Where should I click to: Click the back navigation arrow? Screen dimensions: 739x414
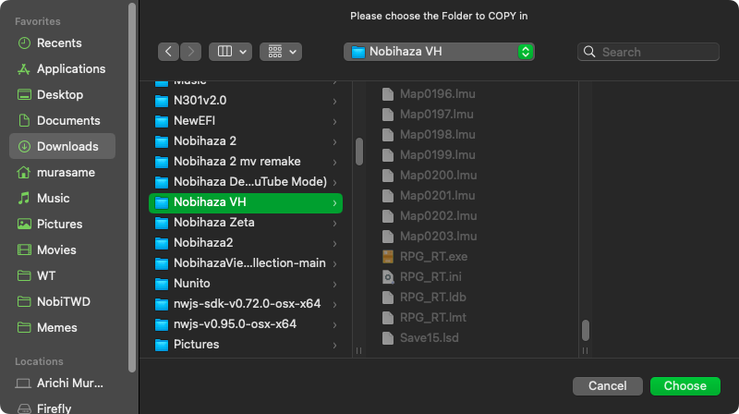point(168,52)
